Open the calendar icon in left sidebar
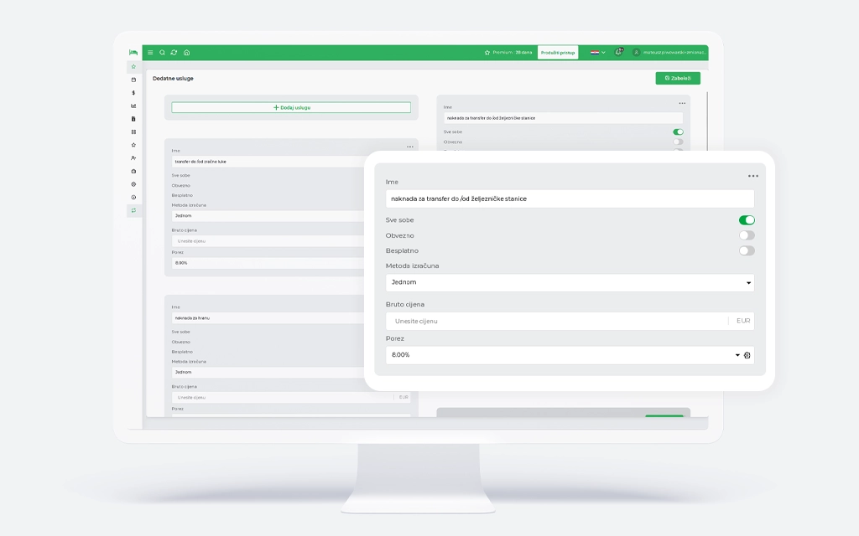 [x=133, y=80]
